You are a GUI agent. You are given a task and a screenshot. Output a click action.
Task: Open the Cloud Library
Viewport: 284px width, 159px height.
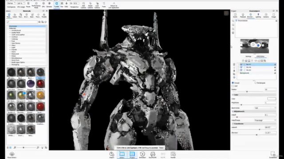point(12,155)
